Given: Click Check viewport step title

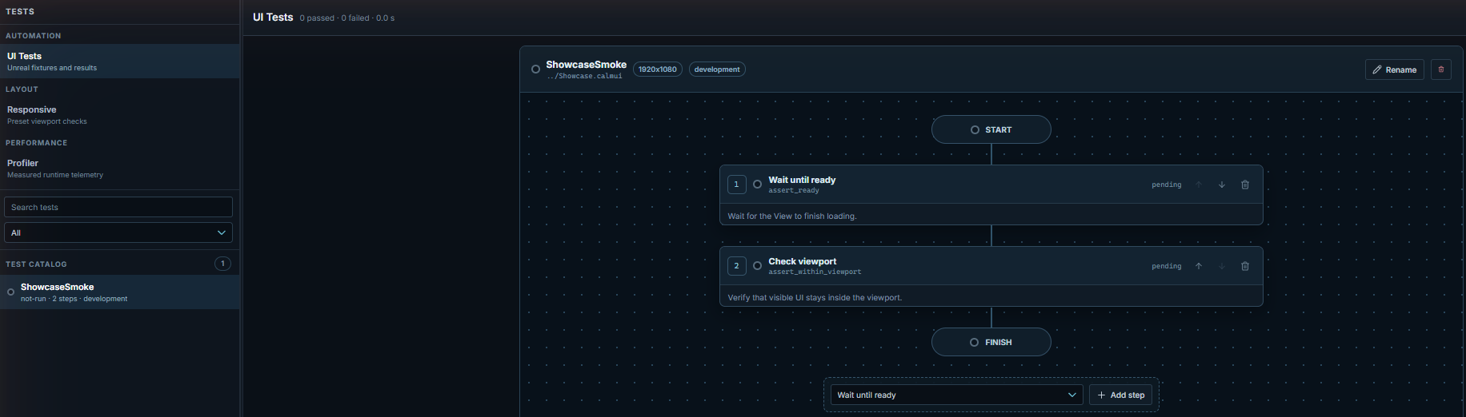Looking at the screenshot, I should click(803, 261).
